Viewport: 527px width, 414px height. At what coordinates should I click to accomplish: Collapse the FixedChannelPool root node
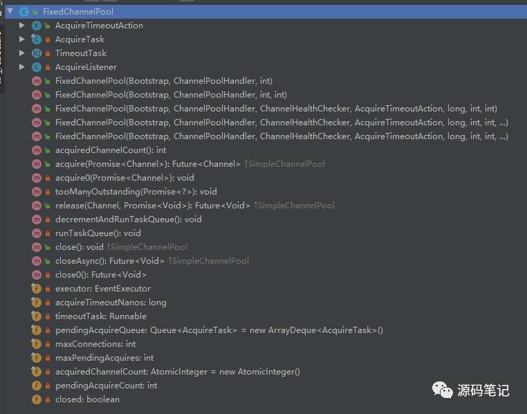coord(10,12)
